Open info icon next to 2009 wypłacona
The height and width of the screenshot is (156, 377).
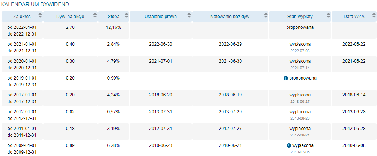(288, 145)
